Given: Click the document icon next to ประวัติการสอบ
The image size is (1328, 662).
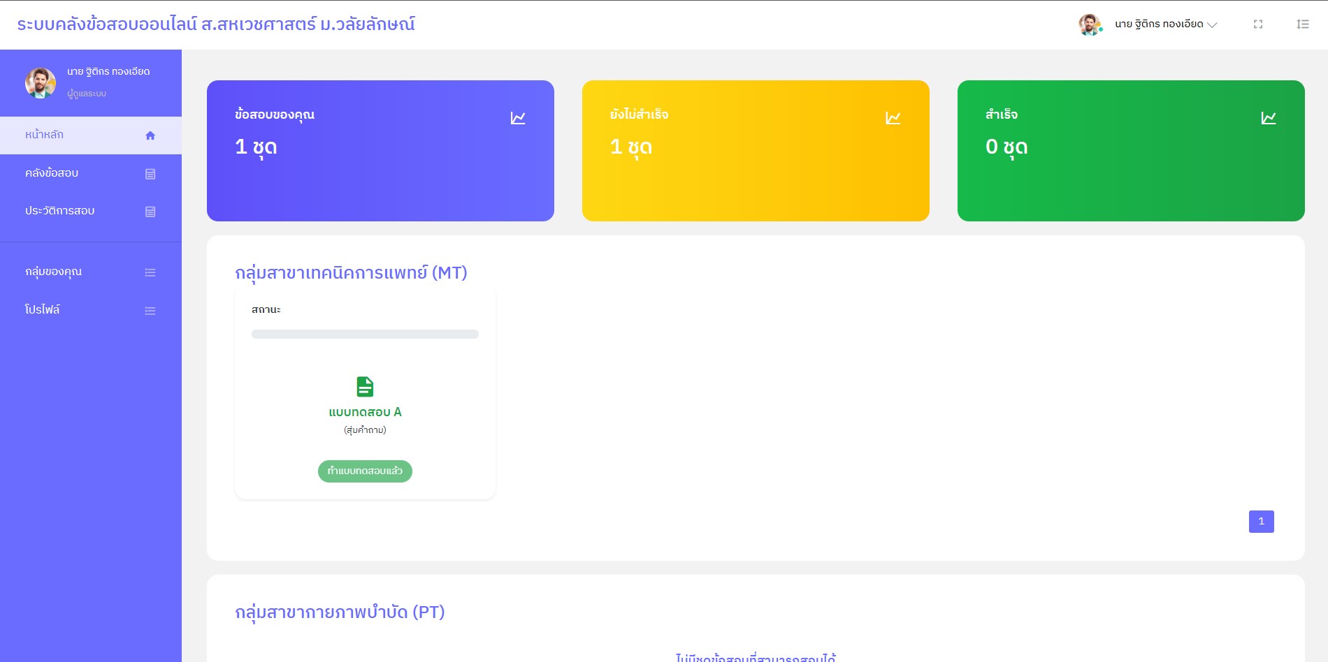Looking at the screenshot, I should click(150, 212).
